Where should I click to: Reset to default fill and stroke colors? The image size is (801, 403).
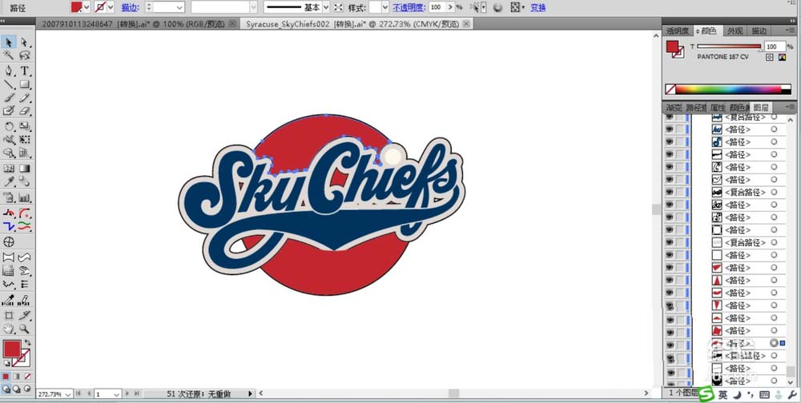[6, 363]
